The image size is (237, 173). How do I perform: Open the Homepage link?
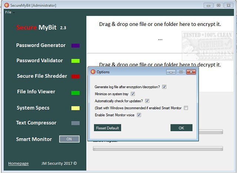click(18, 163)
